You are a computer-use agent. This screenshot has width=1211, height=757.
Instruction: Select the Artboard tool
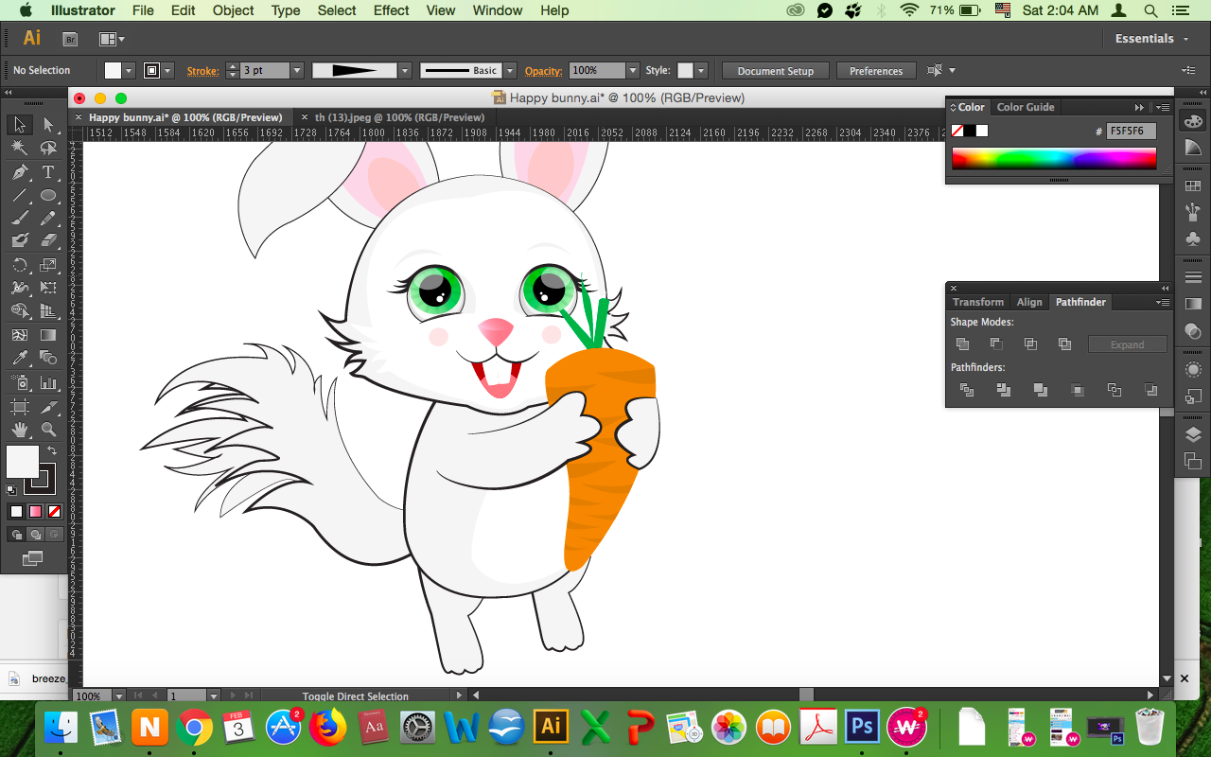pyautogui.click(x=19, y=406)
